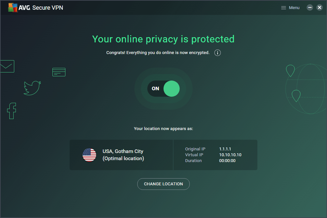Click the USA flag icon in the location panel
This screenshot has width=327, height=218.
click(x=89, y=155)
